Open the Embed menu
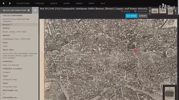Screen dimensions: 179x100 tap(79, 3)
